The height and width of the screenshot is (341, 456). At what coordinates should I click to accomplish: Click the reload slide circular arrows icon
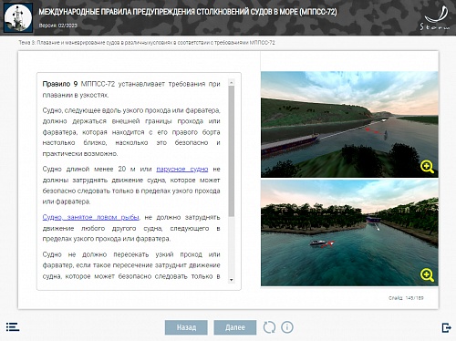coord(269,327)
